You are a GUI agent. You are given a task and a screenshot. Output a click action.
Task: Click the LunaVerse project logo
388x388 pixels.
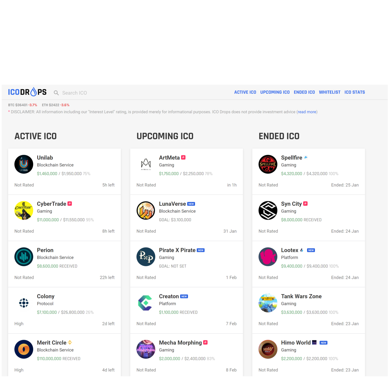pyautogui.click(x=146, y=211)
